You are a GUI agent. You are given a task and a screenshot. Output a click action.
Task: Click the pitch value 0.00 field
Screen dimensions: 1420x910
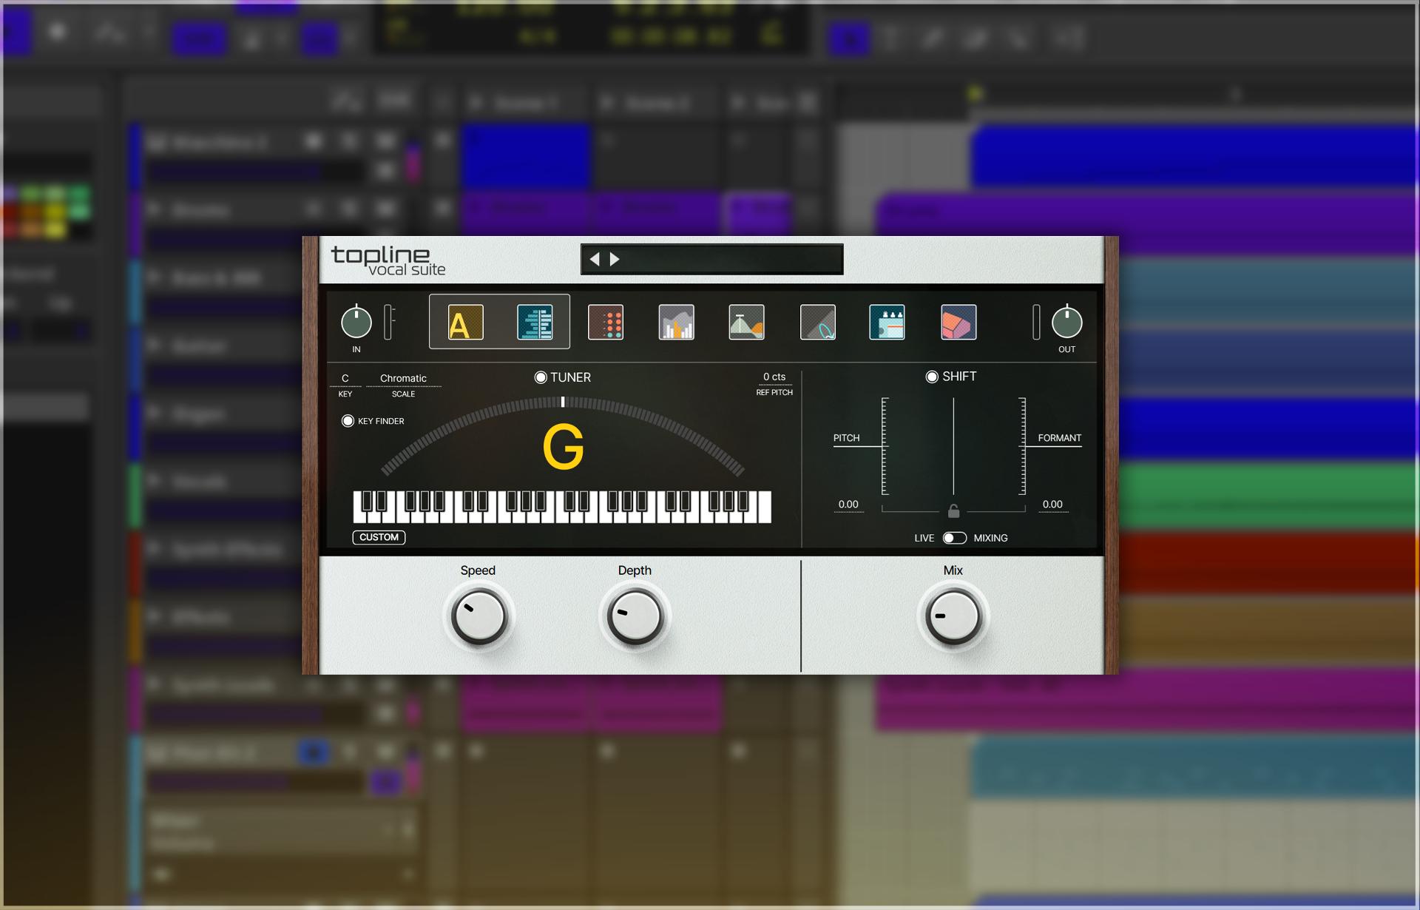[x=848, y=505]
